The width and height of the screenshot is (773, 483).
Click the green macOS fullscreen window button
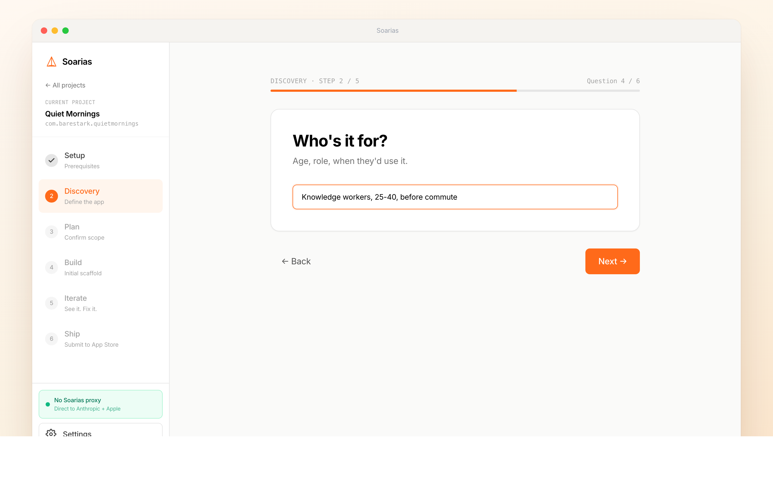click(x=65, y=31)
